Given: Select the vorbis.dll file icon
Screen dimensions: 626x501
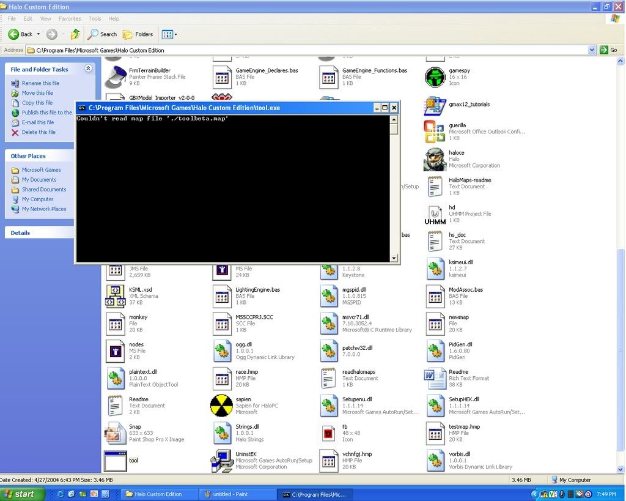Looking at the screenshot, I should [x=435, y=460].
